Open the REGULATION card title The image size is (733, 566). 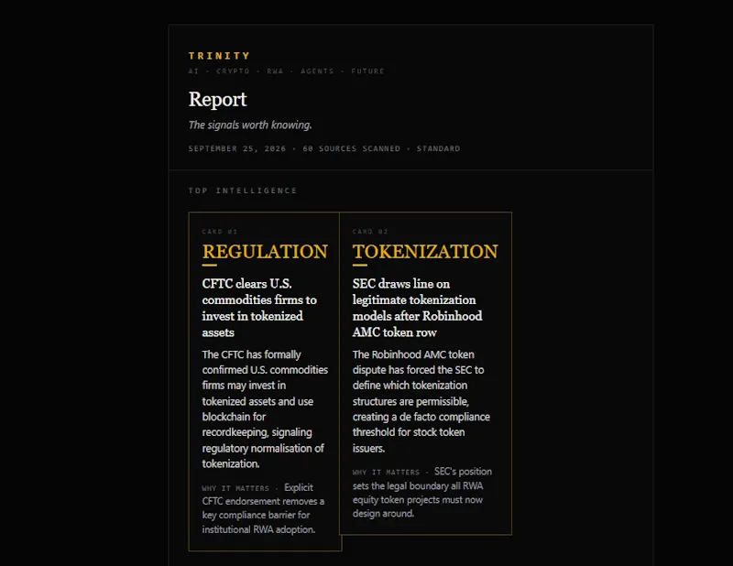click(265, 252)
